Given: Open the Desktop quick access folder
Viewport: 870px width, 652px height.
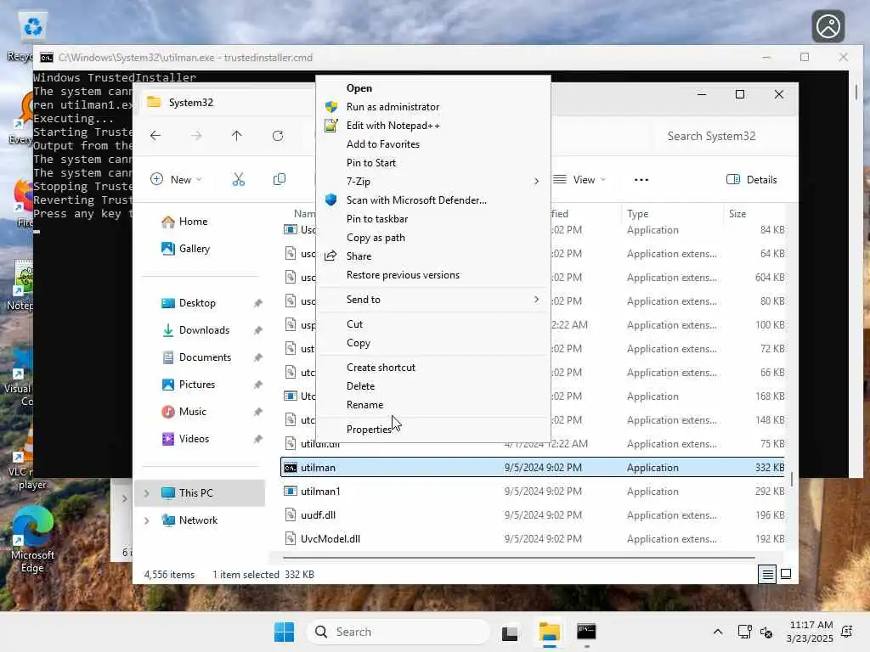Looking at the screenshot, I should coord(197,303).
